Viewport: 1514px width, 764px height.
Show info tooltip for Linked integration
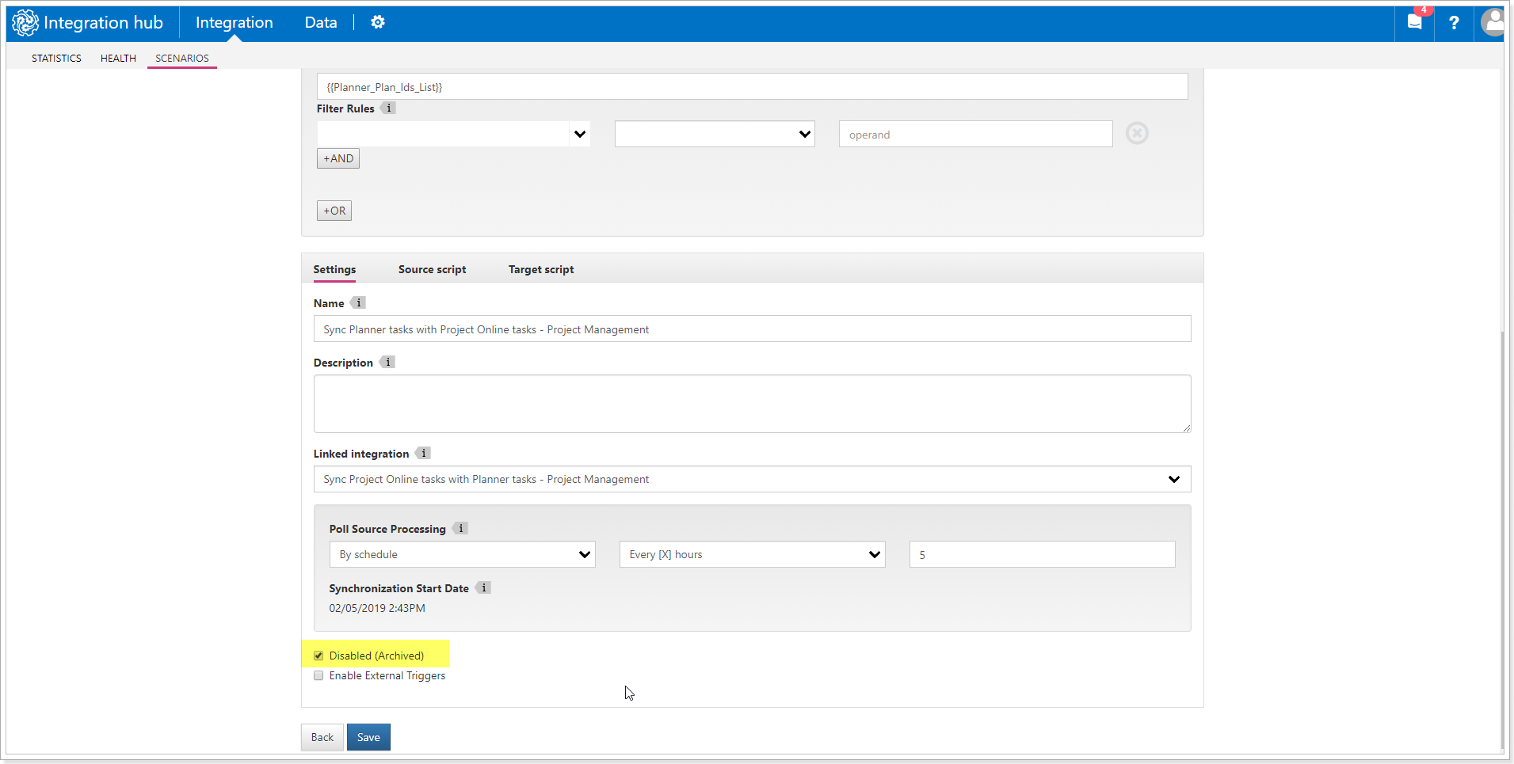[423, 453]
